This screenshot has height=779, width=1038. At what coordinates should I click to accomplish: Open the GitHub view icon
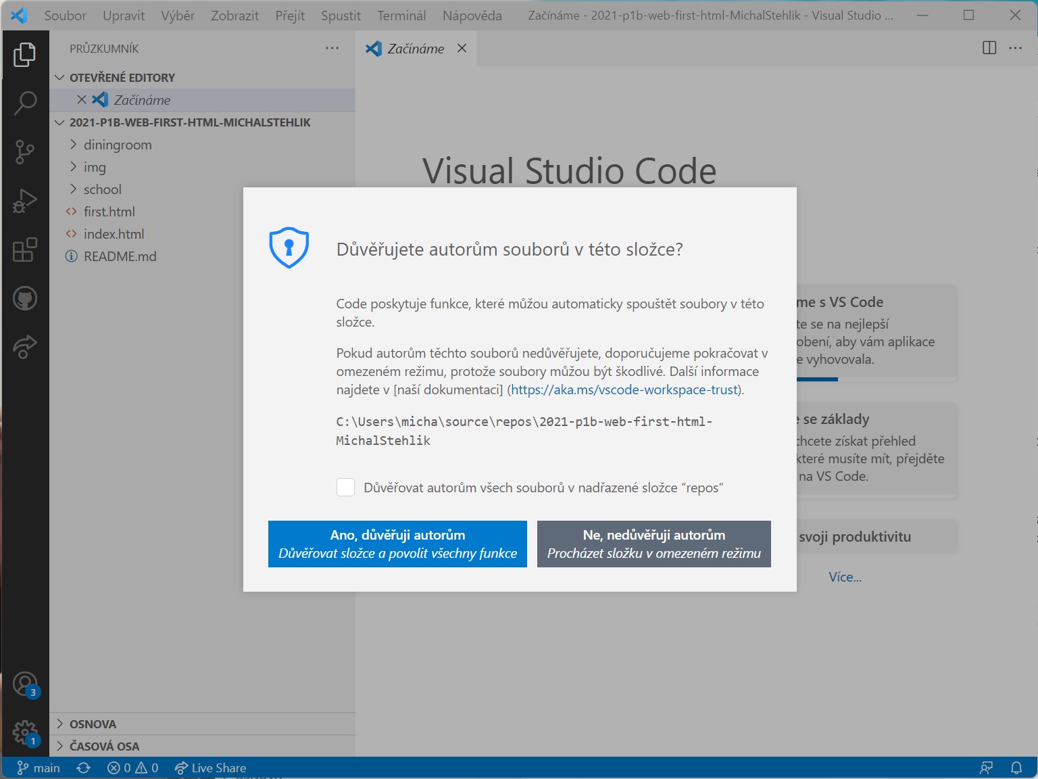(25, 298)
